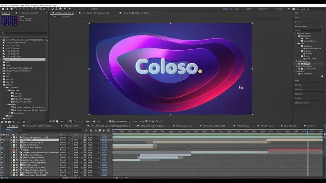Select the Rotation tool
This screenshot has height=183, width=326.
[32, 9]
